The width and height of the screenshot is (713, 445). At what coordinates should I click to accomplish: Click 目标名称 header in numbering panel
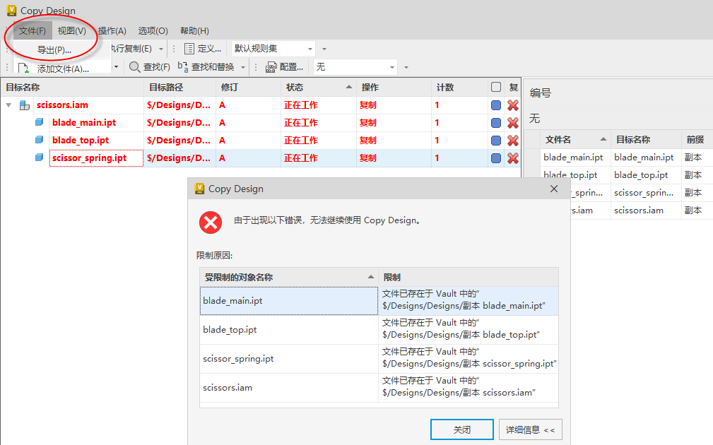(x=646, y=140)
